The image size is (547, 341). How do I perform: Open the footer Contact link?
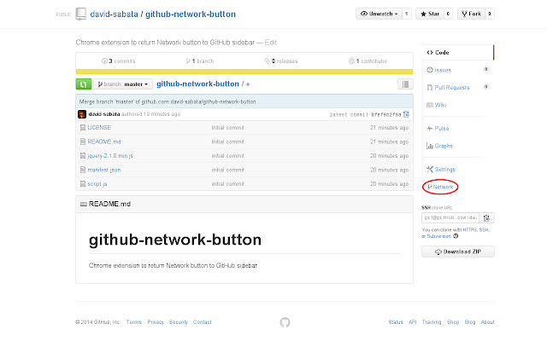(x=203, y=322)
